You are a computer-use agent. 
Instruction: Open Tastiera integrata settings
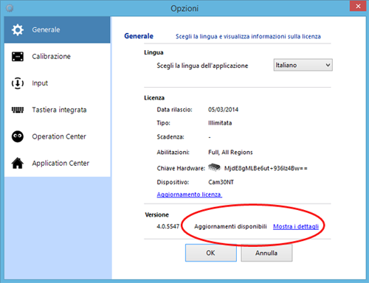(57, 110)
